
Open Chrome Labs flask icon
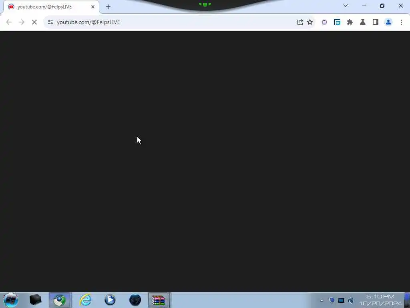pos(363,22)
